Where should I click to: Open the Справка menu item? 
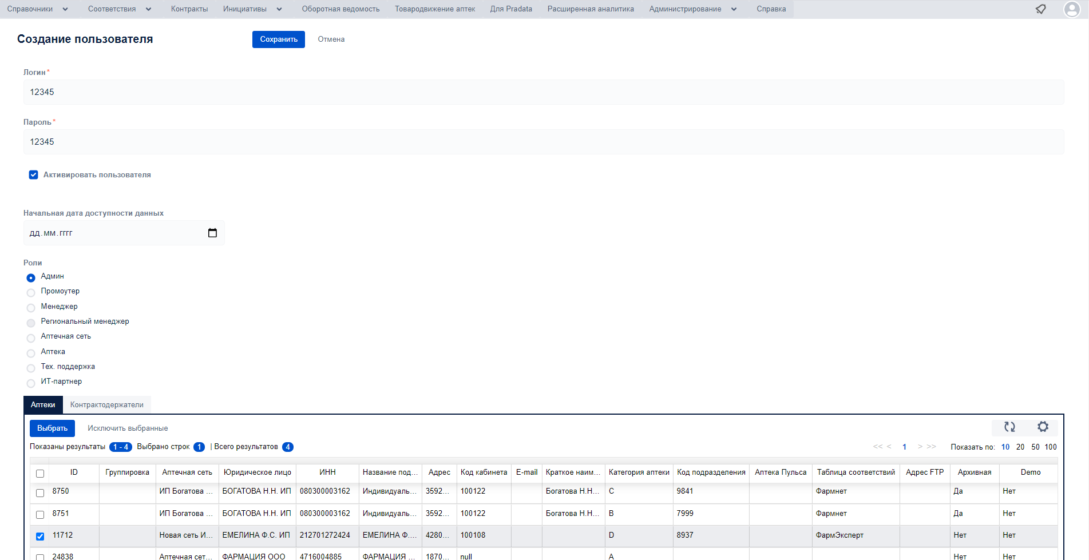[x=771, y=9]
